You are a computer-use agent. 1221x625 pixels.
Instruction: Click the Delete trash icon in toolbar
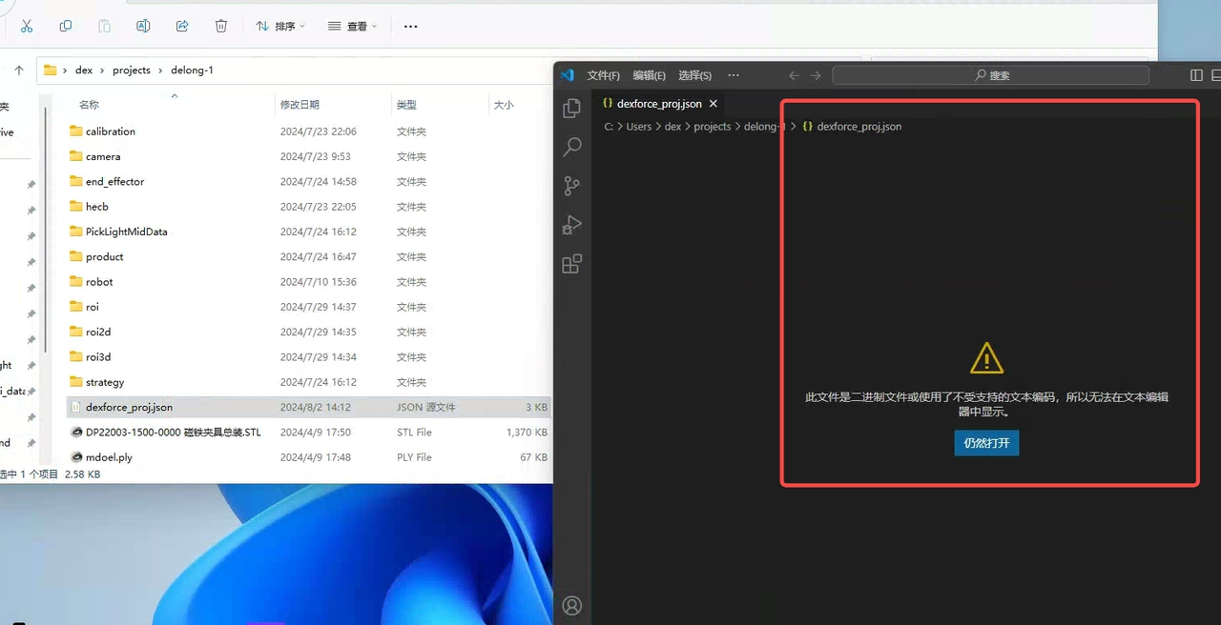pyautogui.click(x=221, y=26)
